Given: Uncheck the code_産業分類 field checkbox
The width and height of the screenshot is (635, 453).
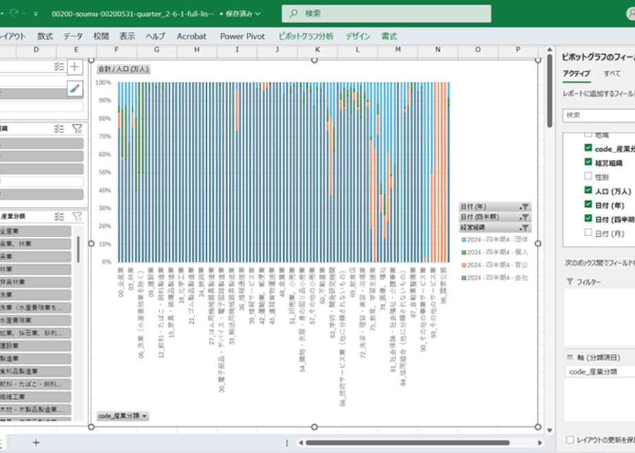Looking at the screenshot, I should pos(588,148).
